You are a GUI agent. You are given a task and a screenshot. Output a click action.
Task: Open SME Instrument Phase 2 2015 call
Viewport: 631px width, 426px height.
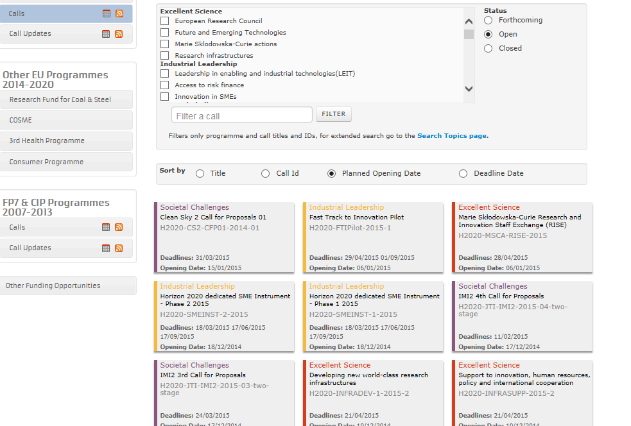[x=225, y=300]
